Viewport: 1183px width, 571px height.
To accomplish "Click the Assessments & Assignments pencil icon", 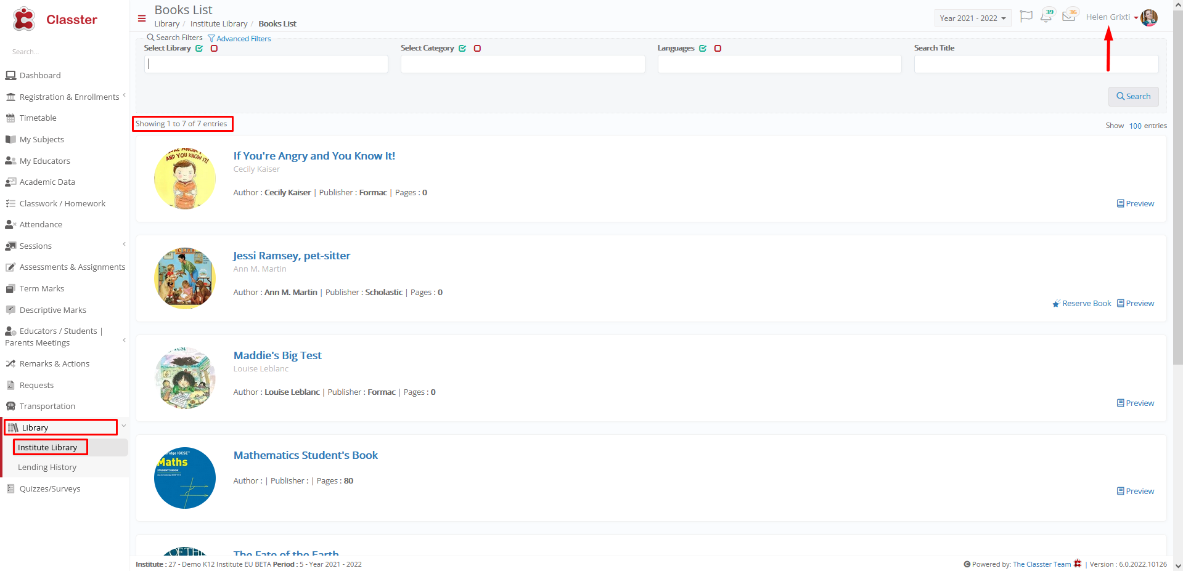I will [x=10, y=267].
